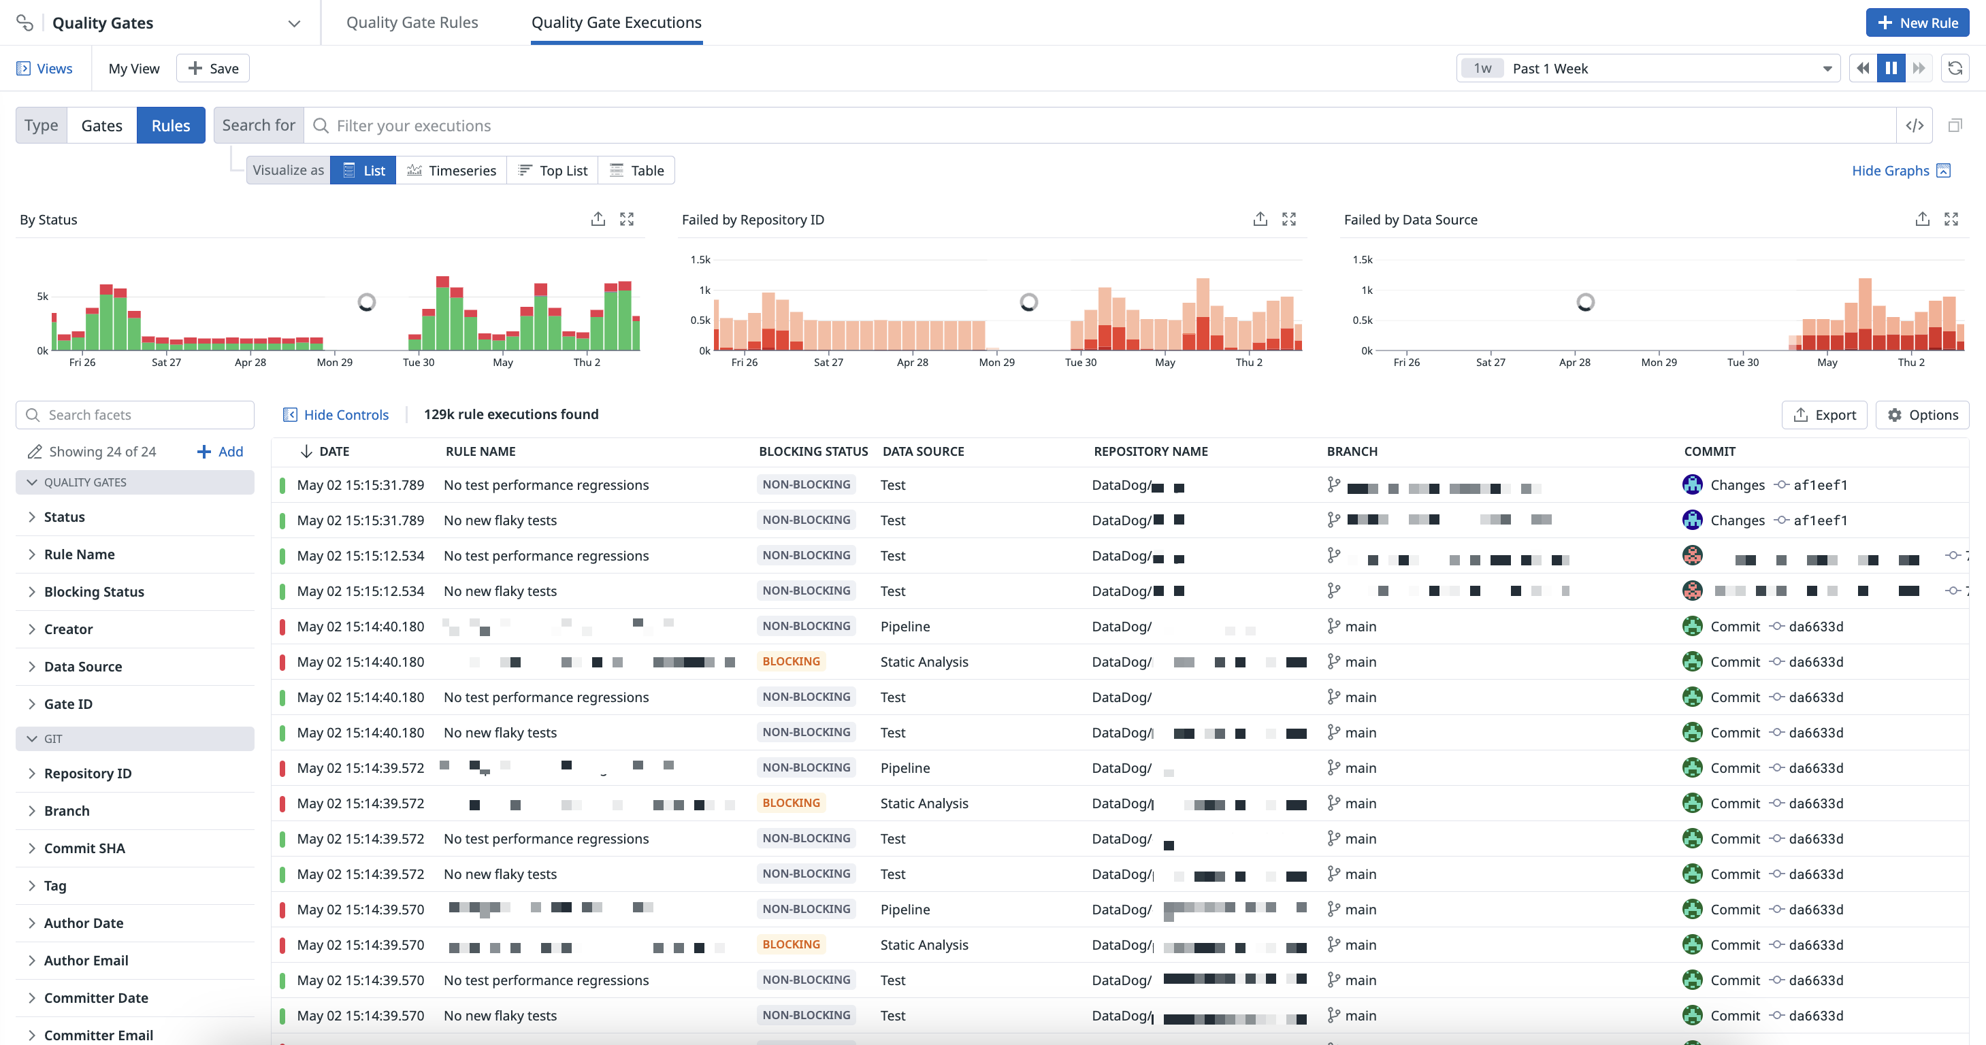
Task: Open the query code editor icon
Action: coord(1915,126)
